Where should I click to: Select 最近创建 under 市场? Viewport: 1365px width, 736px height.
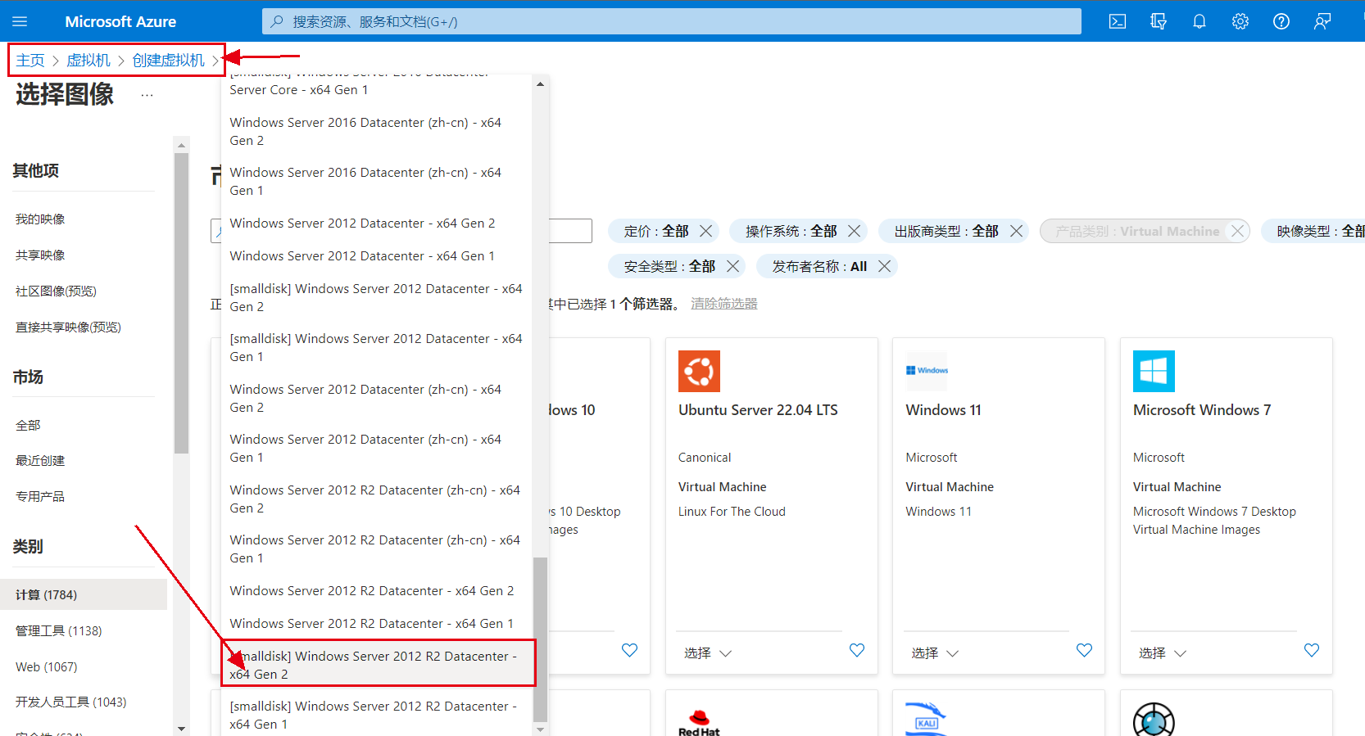pos(40,460)
